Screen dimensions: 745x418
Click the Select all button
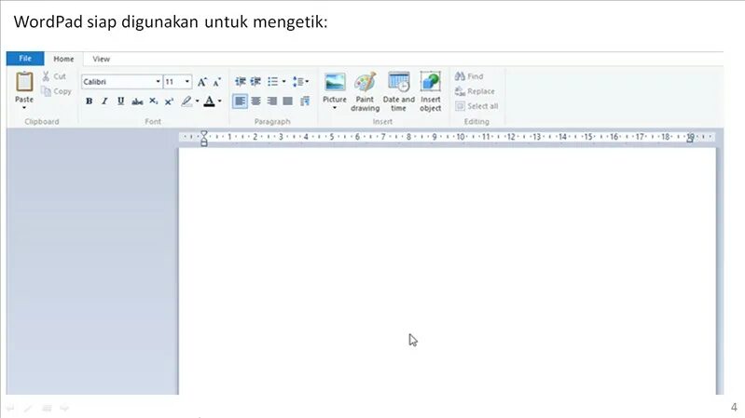(x=476, y=106)
